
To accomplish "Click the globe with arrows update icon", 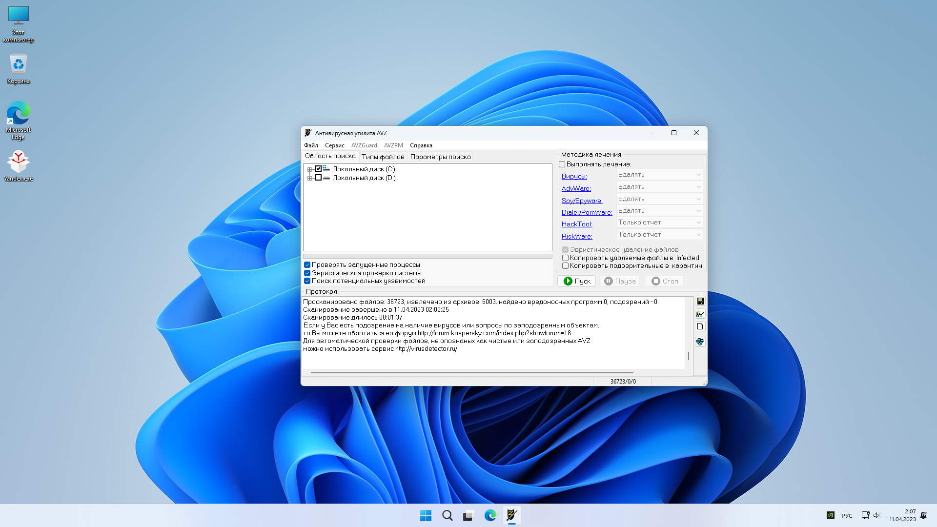I will point(700,342).
